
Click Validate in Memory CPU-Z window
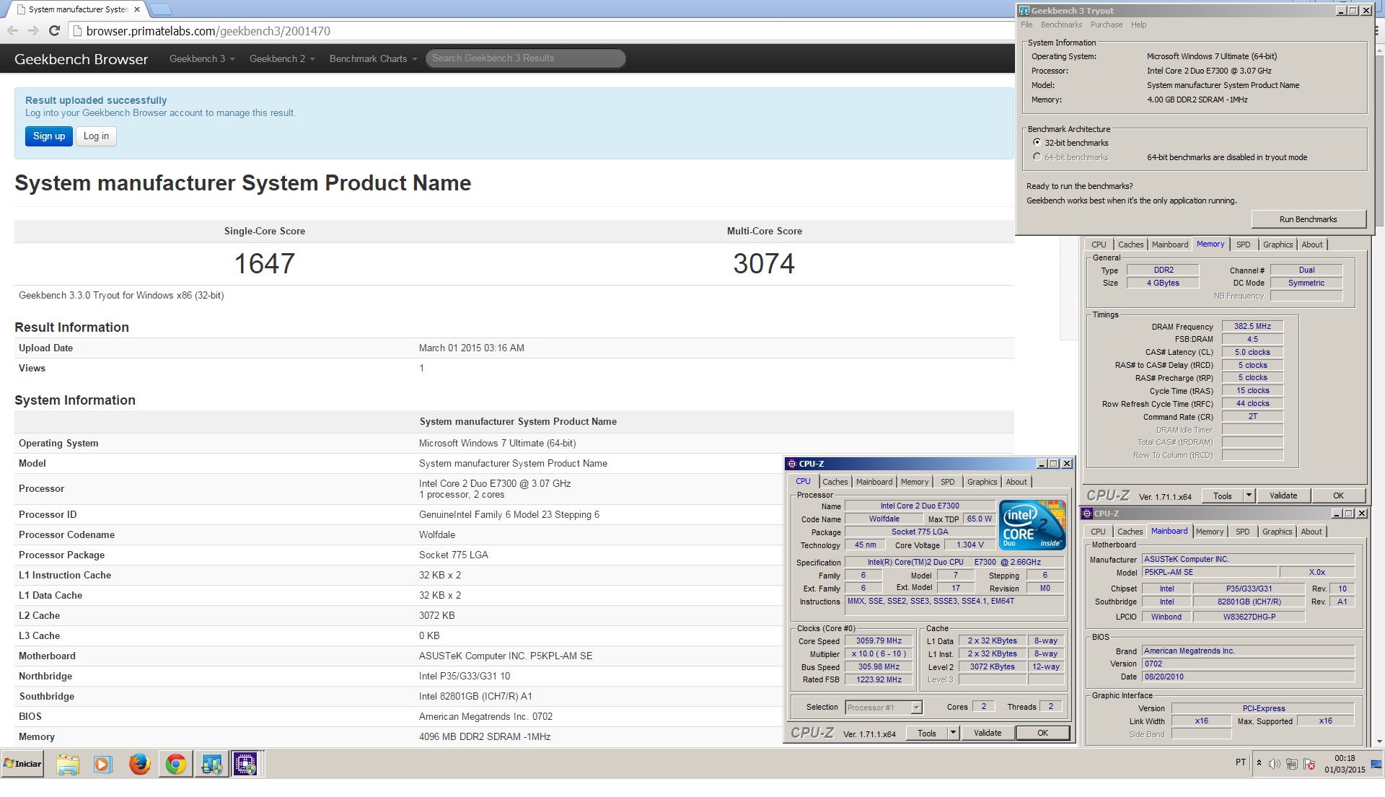click(1283, 496)
